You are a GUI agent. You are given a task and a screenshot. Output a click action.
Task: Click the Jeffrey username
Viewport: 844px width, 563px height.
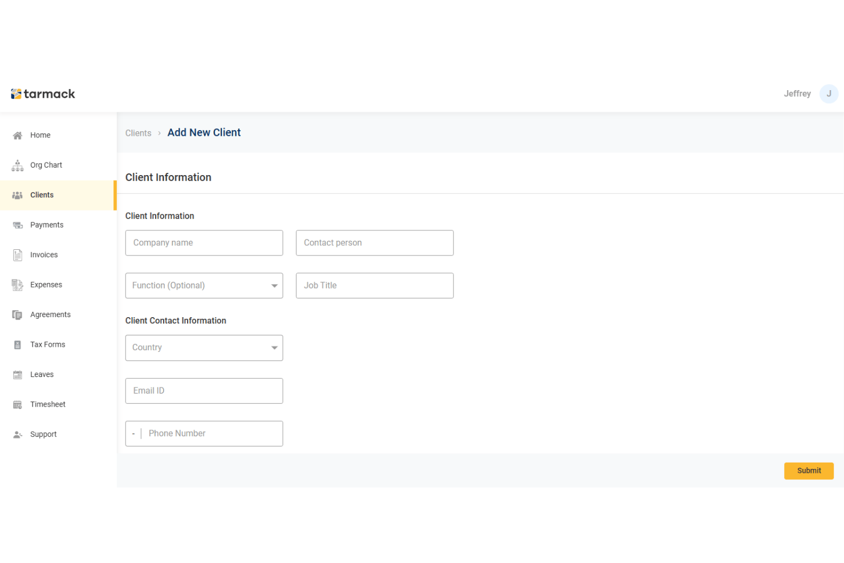pyautogui.click(x=797, y=94)
